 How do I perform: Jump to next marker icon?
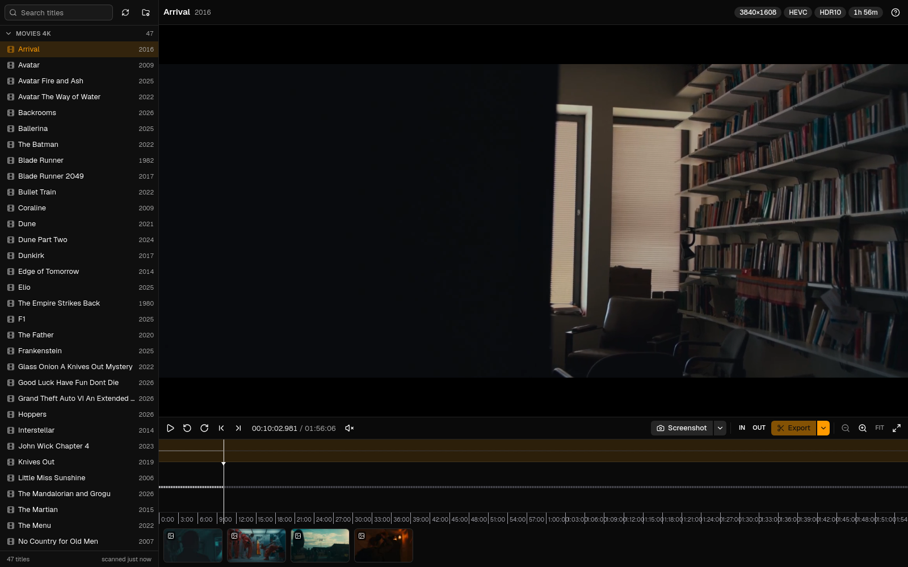238,428
